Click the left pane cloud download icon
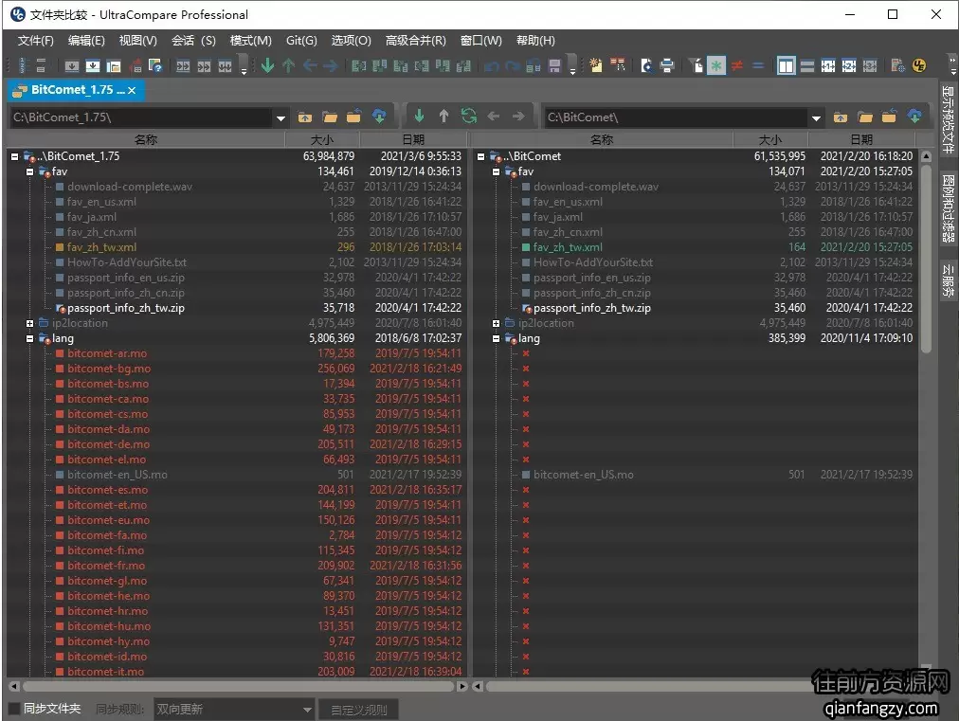959x721 pixels. [x=379, y=117]
